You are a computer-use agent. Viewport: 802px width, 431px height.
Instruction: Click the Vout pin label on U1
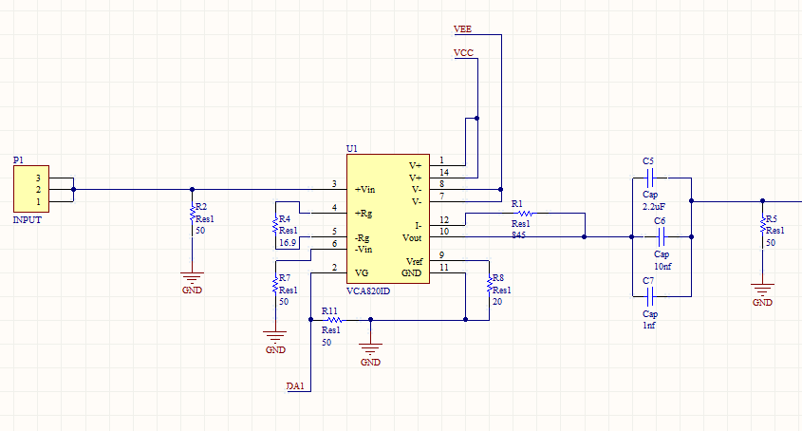(412, 237)
